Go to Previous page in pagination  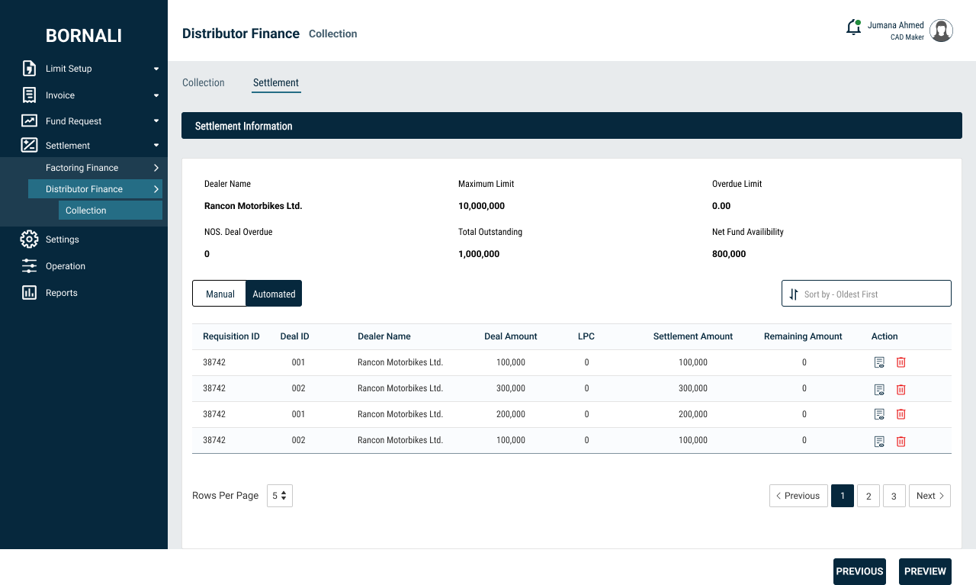coord(798,496)
